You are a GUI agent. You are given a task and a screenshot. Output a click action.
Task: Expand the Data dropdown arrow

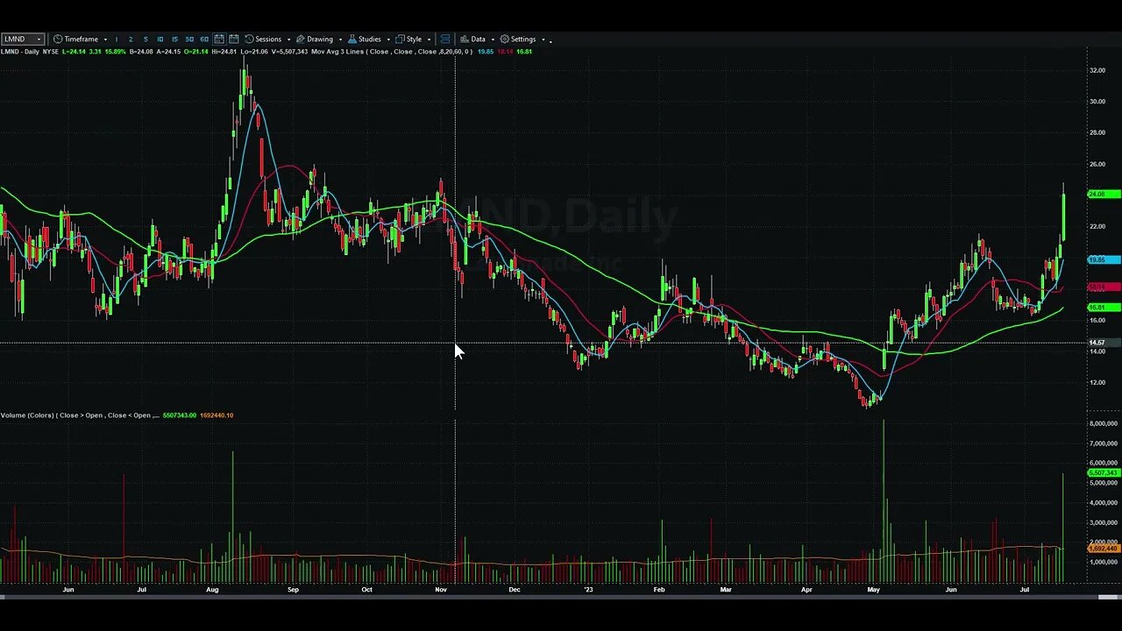coord(492,39)
